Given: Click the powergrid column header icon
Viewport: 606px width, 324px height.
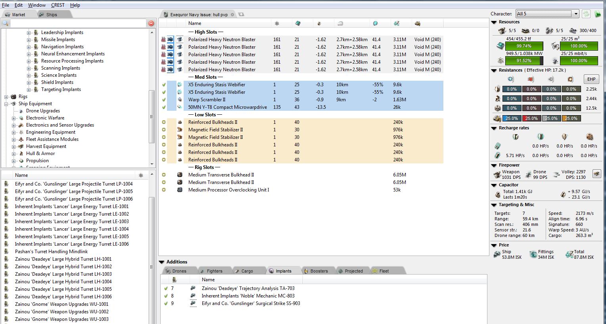Looking at the screenshot, I should tap(277, 23).
